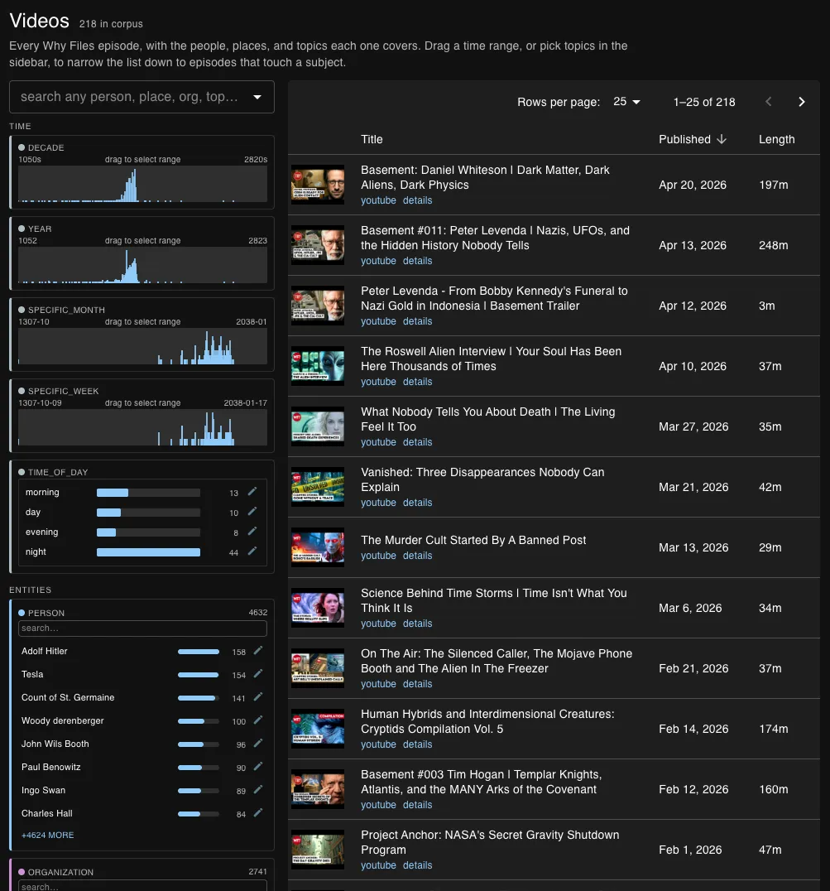Toggle the ORGANIZATION facet dot
The image size is (830, 891).
tap(22, 872)
